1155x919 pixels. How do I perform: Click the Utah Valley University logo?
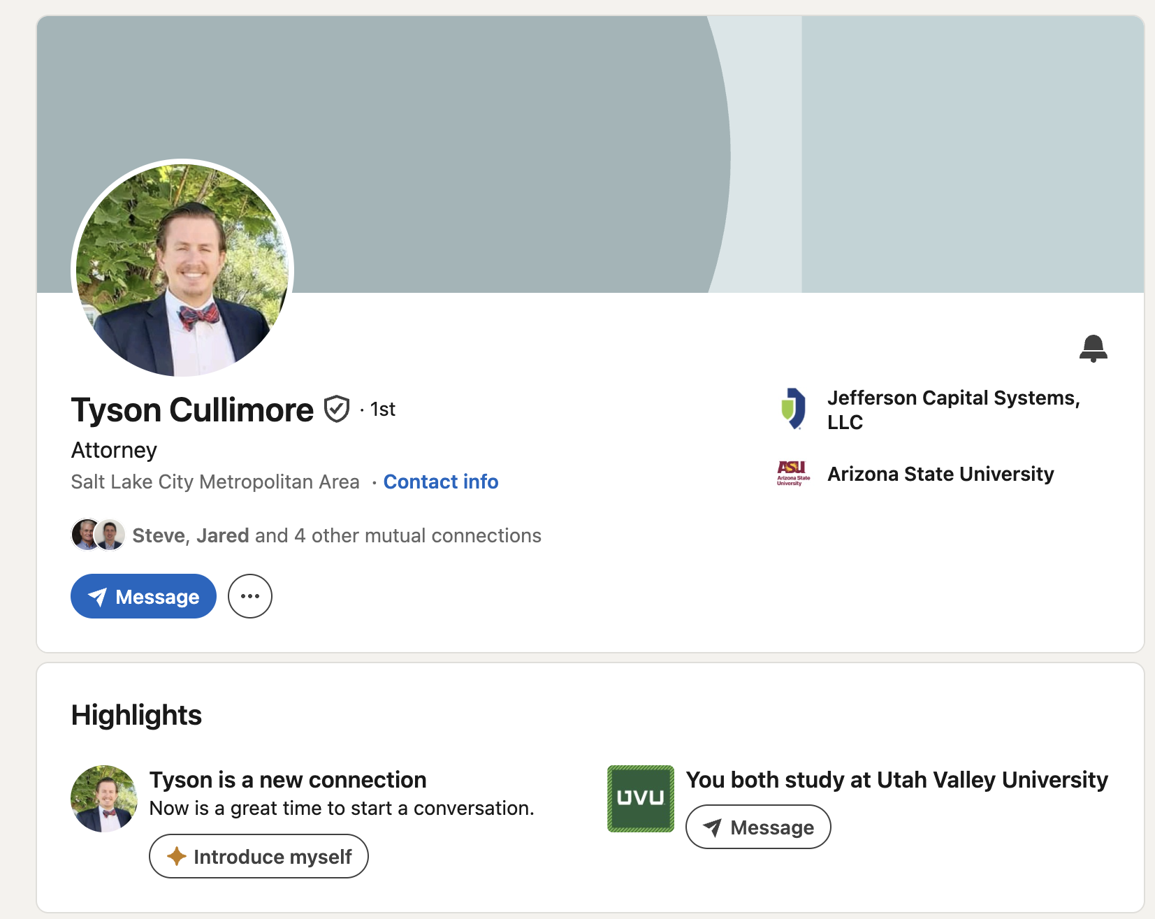tap(641, 799)
